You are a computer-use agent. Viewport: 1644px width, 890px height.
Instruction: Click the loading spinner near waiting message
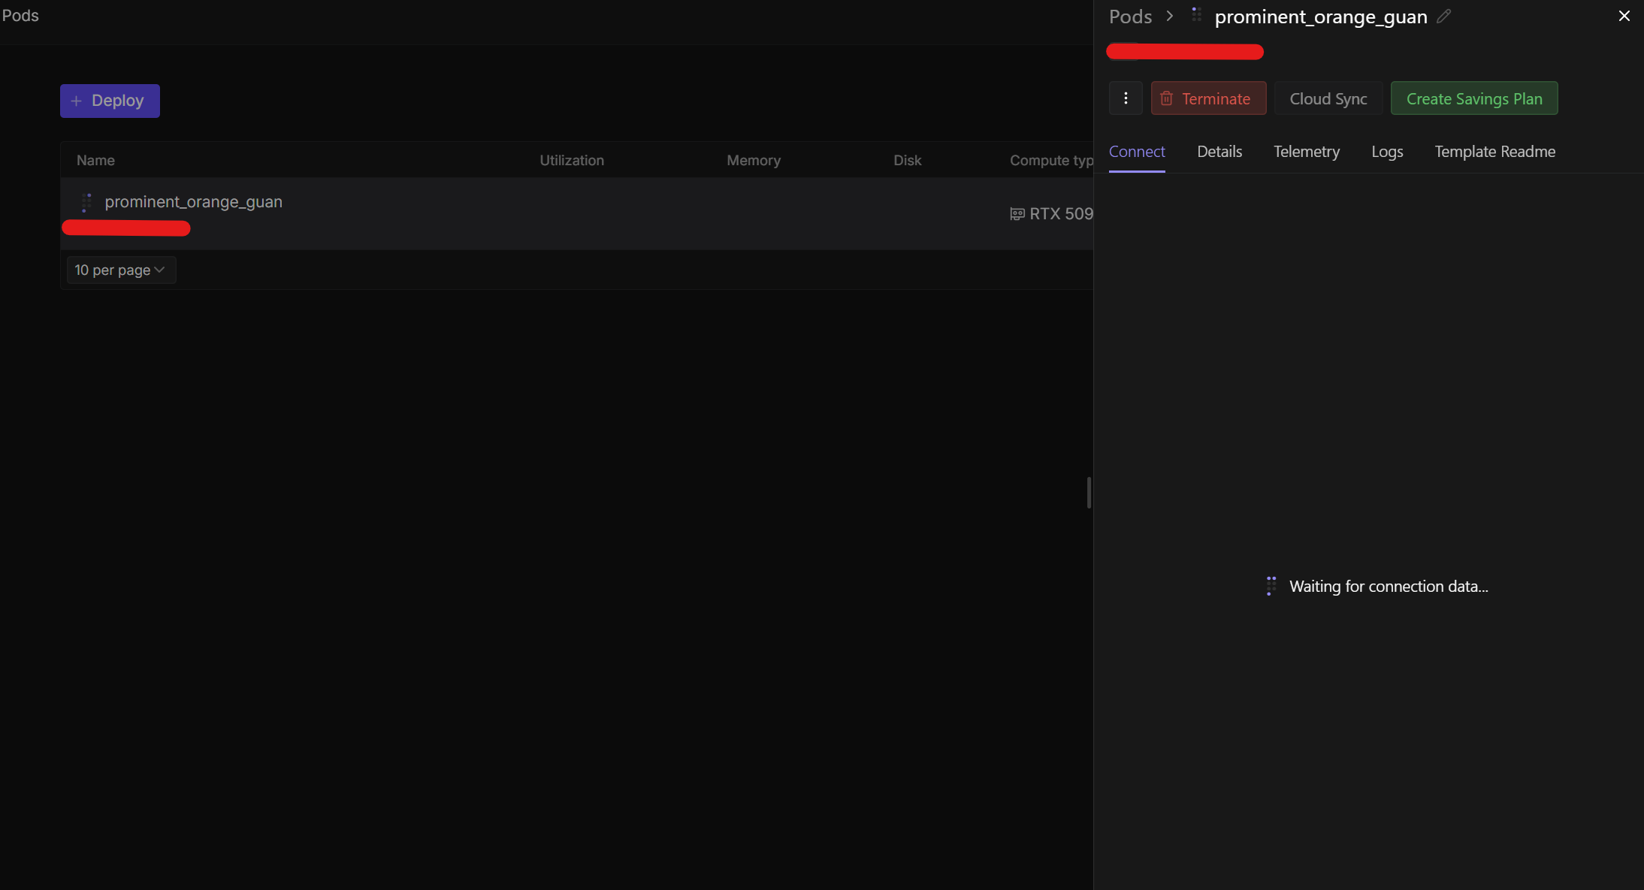pyautogui.click(x=1271, y=586)
